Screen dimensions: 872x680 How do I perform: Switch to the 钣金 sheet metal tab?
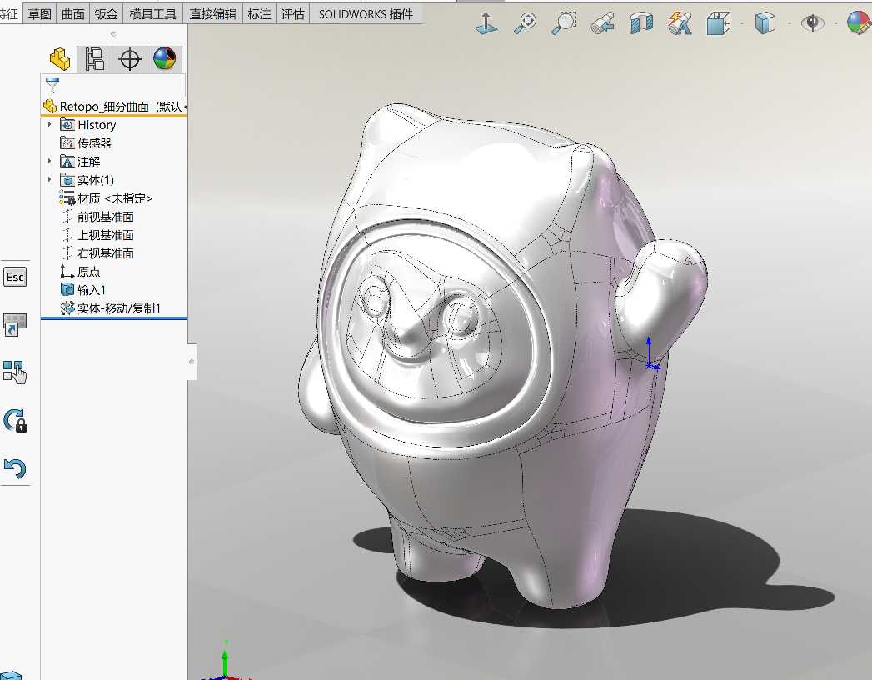[x=107, y=13]
